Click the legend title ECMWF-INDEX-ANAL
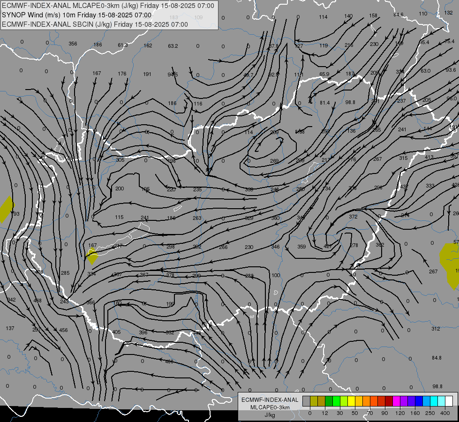Viewport: 459px width, 422px height. pyautogui.click(x=270, y=400)
